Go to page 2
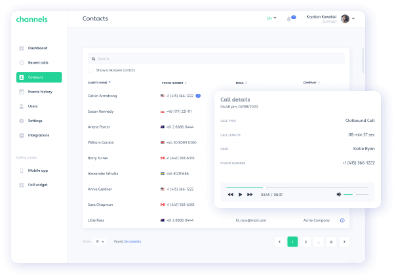 tap(306, 242)
